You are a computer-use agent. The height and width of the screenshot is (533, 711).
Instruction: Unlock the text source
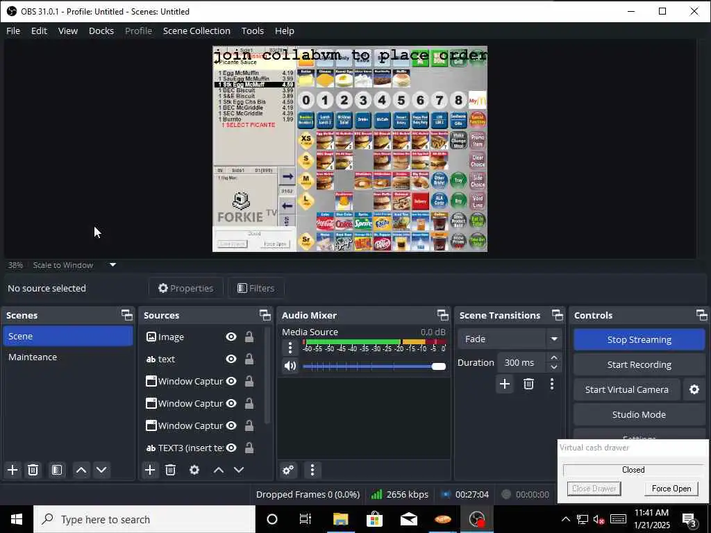click(249, 359)
